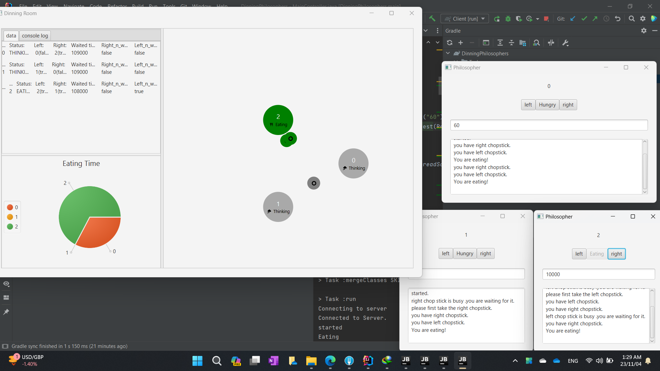Toggle Gradle offline mode icon
This screenshot has height=371, width=660.
coord(551,43)
